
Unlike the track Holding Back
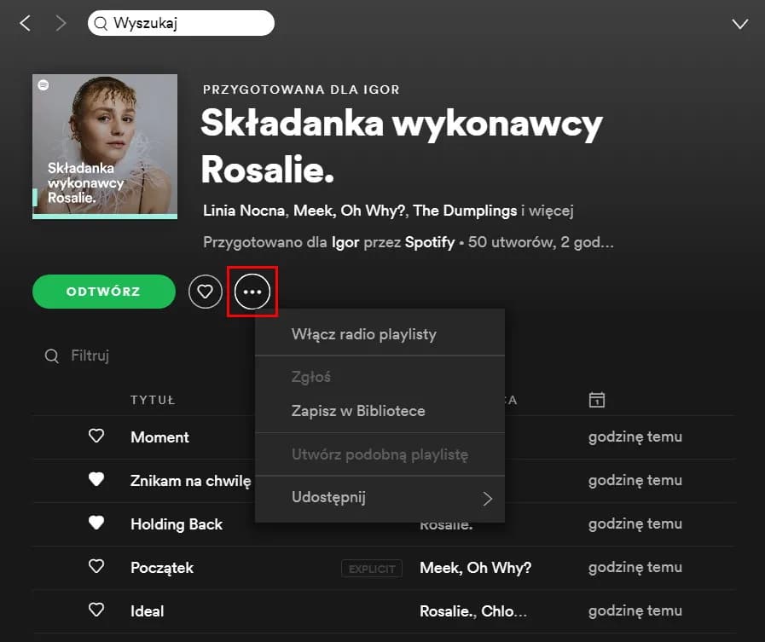click(96, 523)
